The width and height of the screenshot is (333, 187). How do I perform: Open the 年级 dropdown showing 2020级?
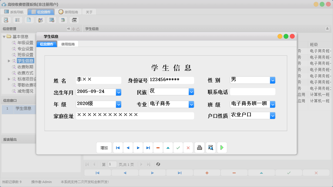pyautogui.click(x=119, y=104)
